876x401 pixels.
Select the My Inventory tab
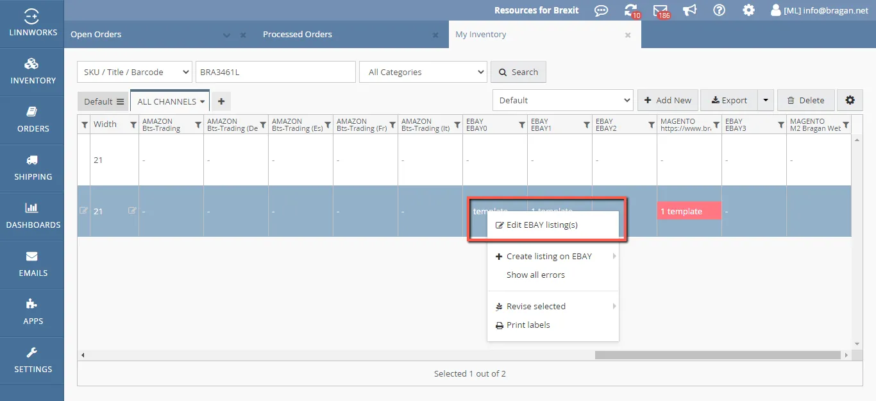480,34
